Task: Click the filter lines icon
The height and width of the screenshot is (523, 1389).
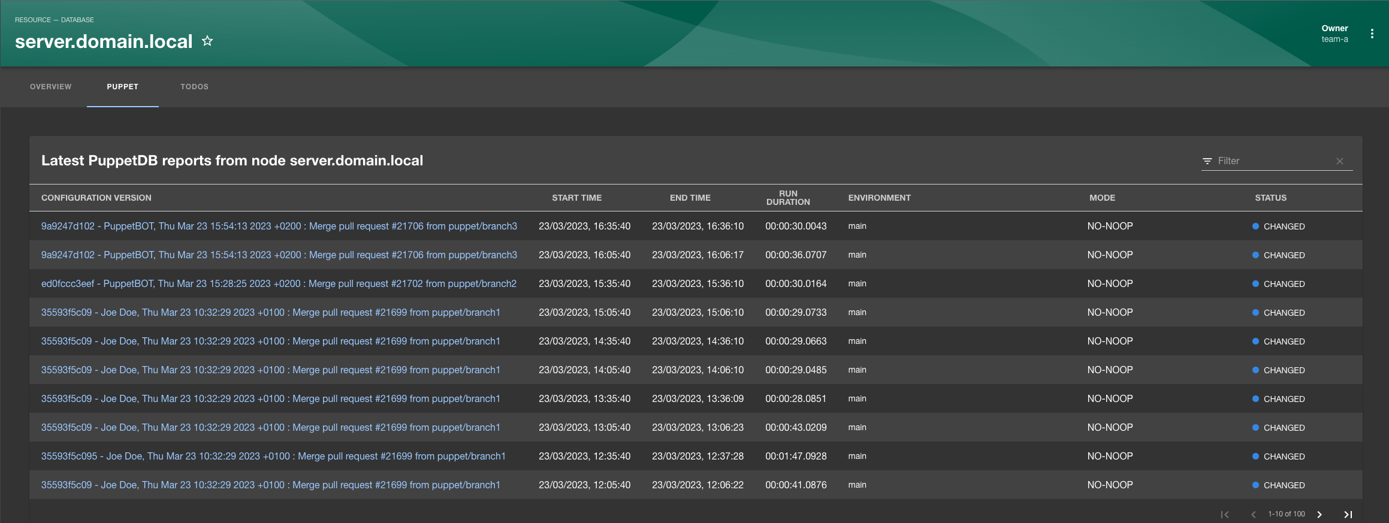Action: (1207, 161)
